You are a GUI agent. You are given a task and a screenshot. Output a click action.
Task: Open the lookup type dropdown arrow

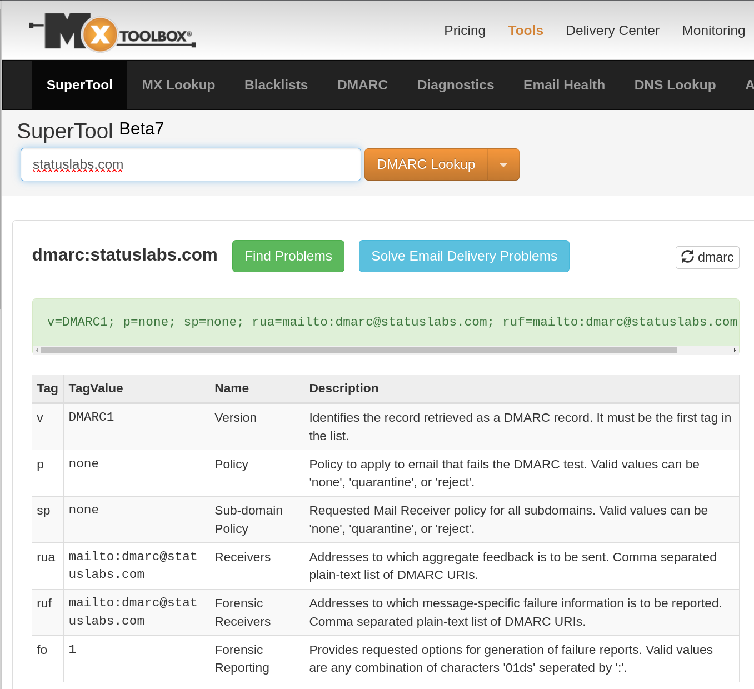click(x=503, y=164)
